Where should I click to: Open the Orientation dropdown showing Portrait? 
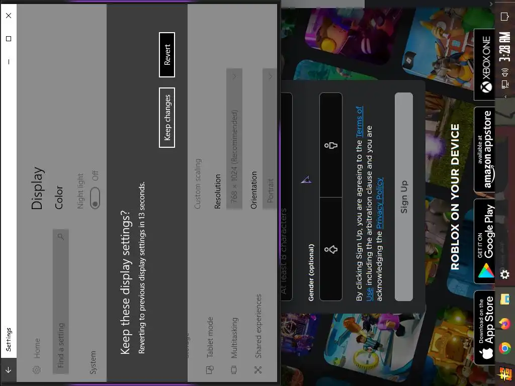click(270, 139)
